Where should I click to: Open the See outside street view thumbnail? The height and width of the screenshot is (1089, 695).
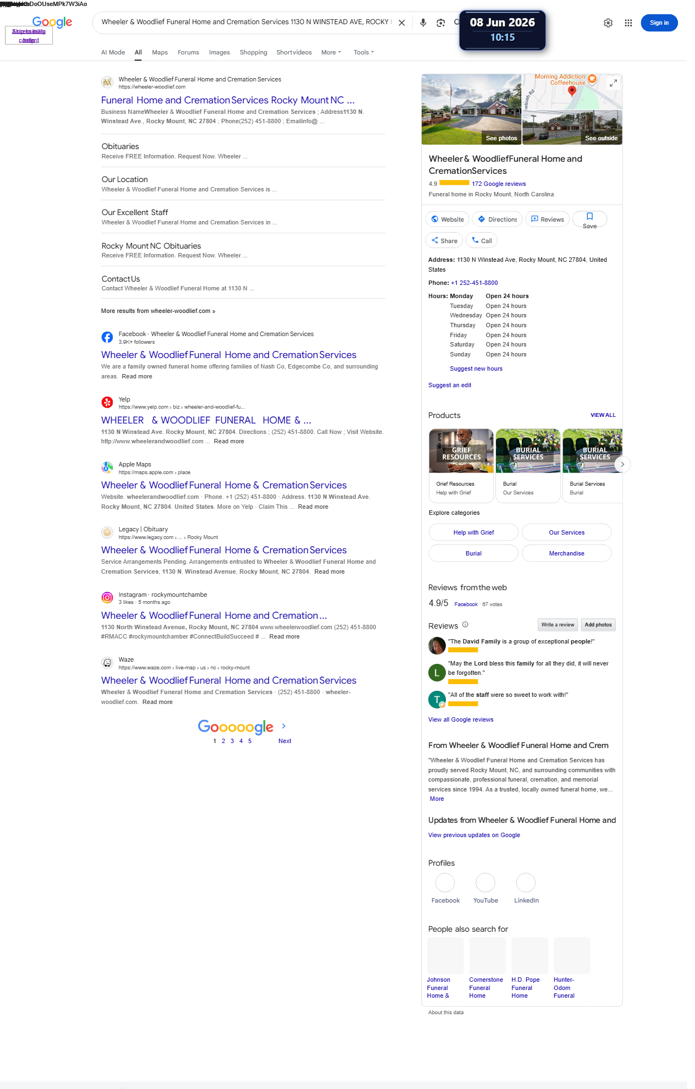tap(572, 127)
